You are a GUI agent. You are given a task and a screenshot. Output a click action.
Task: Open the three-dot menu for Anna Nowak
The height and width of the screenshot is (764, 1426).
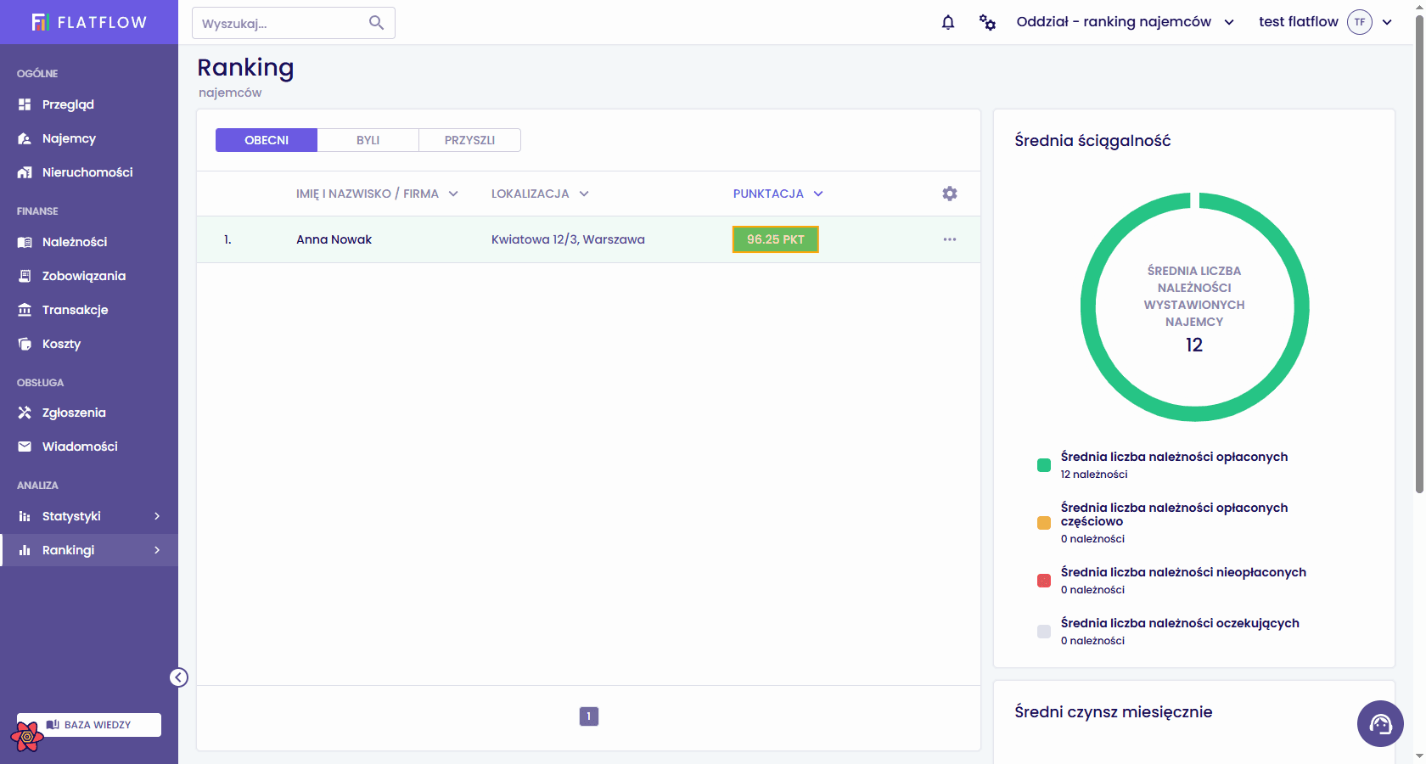click(x=950, y=239)
